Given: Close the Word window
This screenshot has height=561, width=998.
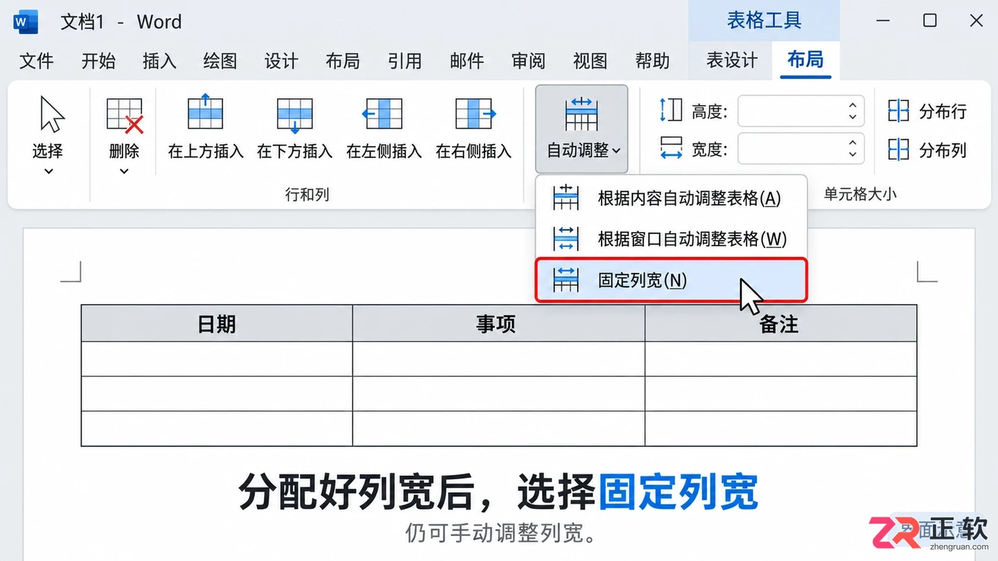Looking at the screenshot, I should click(977, 21).
